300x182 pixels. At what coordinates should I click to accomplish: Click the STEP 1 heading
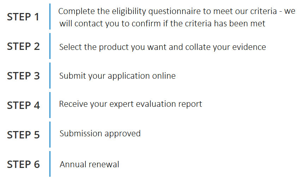[23, 17]
